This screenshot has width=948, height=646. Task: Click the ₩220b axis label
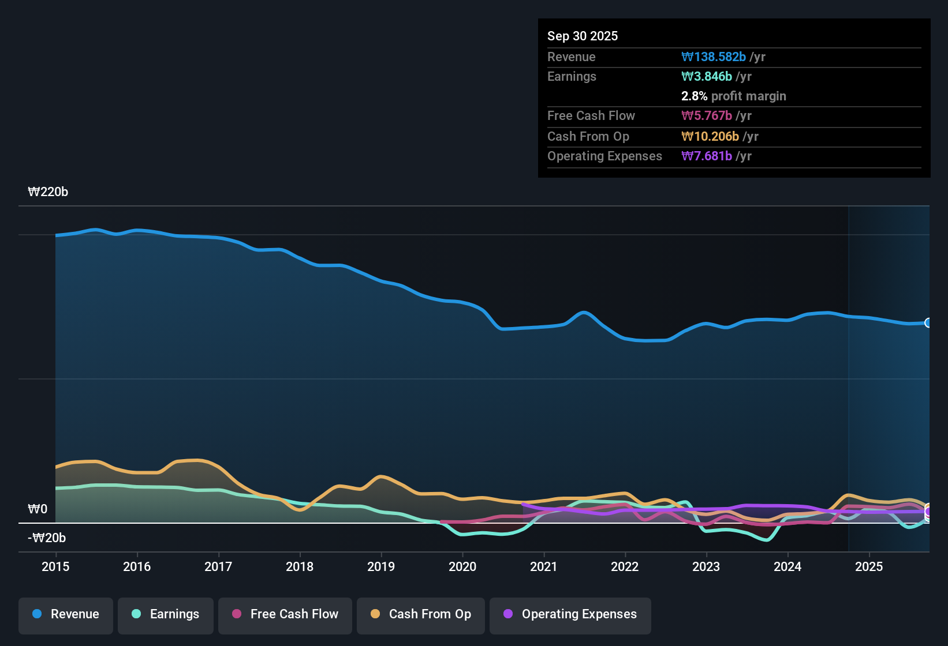[48, 191]
